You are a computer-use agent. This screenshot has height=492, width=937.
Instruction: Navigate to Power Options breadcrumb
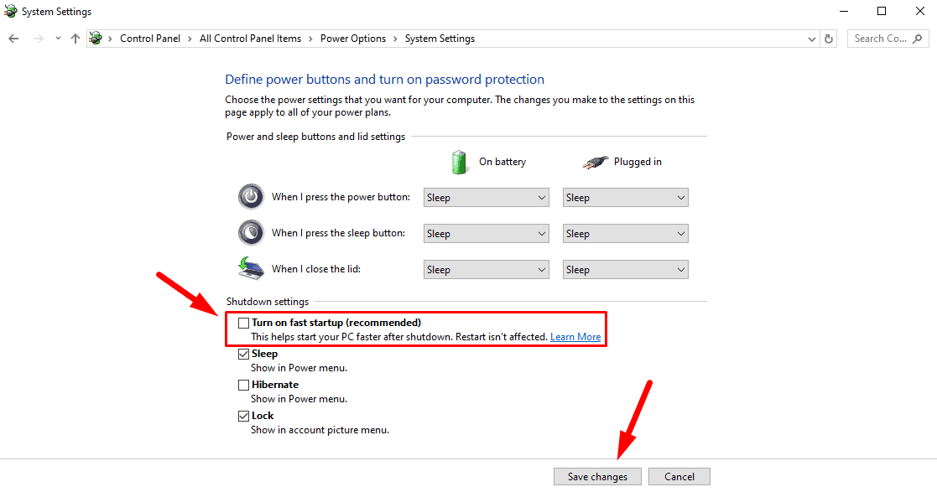pos(353,39)
